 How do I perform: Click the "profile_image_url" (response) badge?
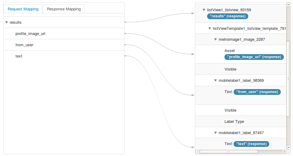pyautogui.click(x=254, y=57)
